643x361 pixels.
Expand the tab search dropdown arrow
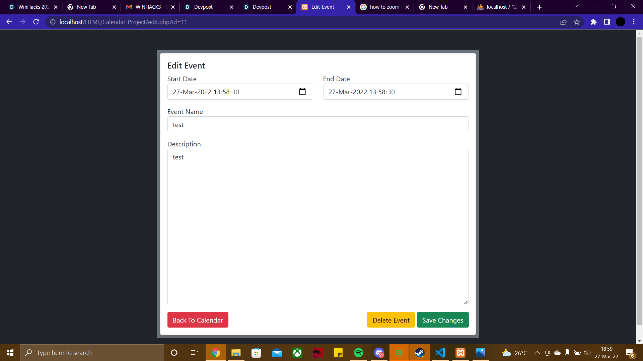[576, 7]
